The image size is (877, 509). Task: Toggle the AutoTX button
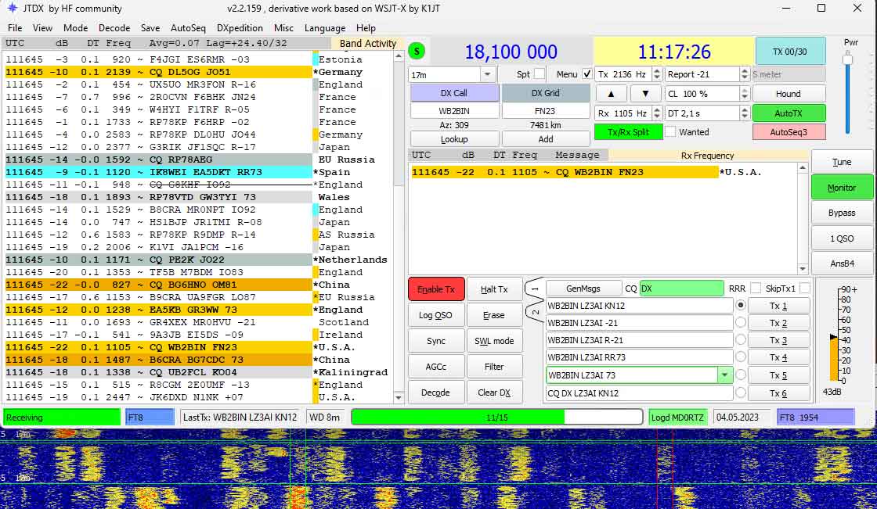(x=789, y=113)
